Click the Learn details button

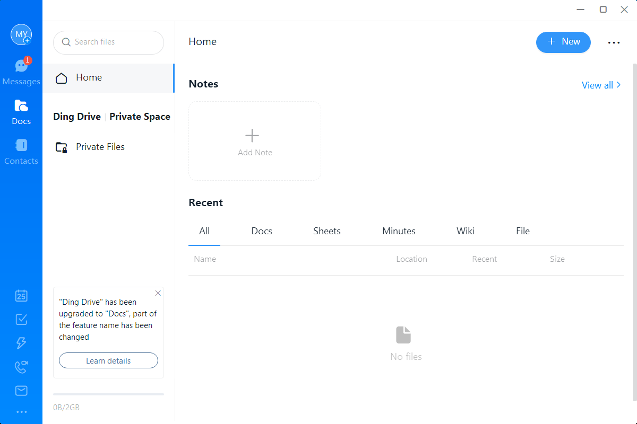point(108,360)
